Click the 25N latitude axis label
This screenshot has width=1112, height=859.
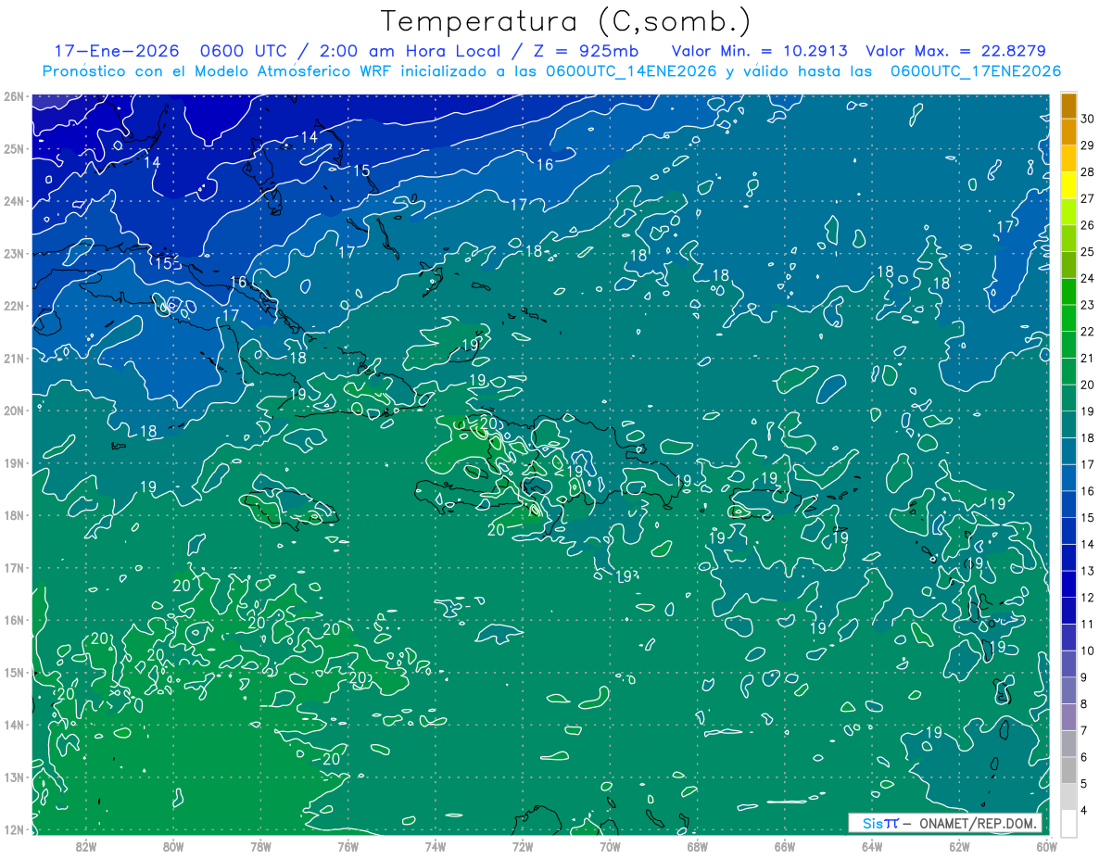[13, 148]
